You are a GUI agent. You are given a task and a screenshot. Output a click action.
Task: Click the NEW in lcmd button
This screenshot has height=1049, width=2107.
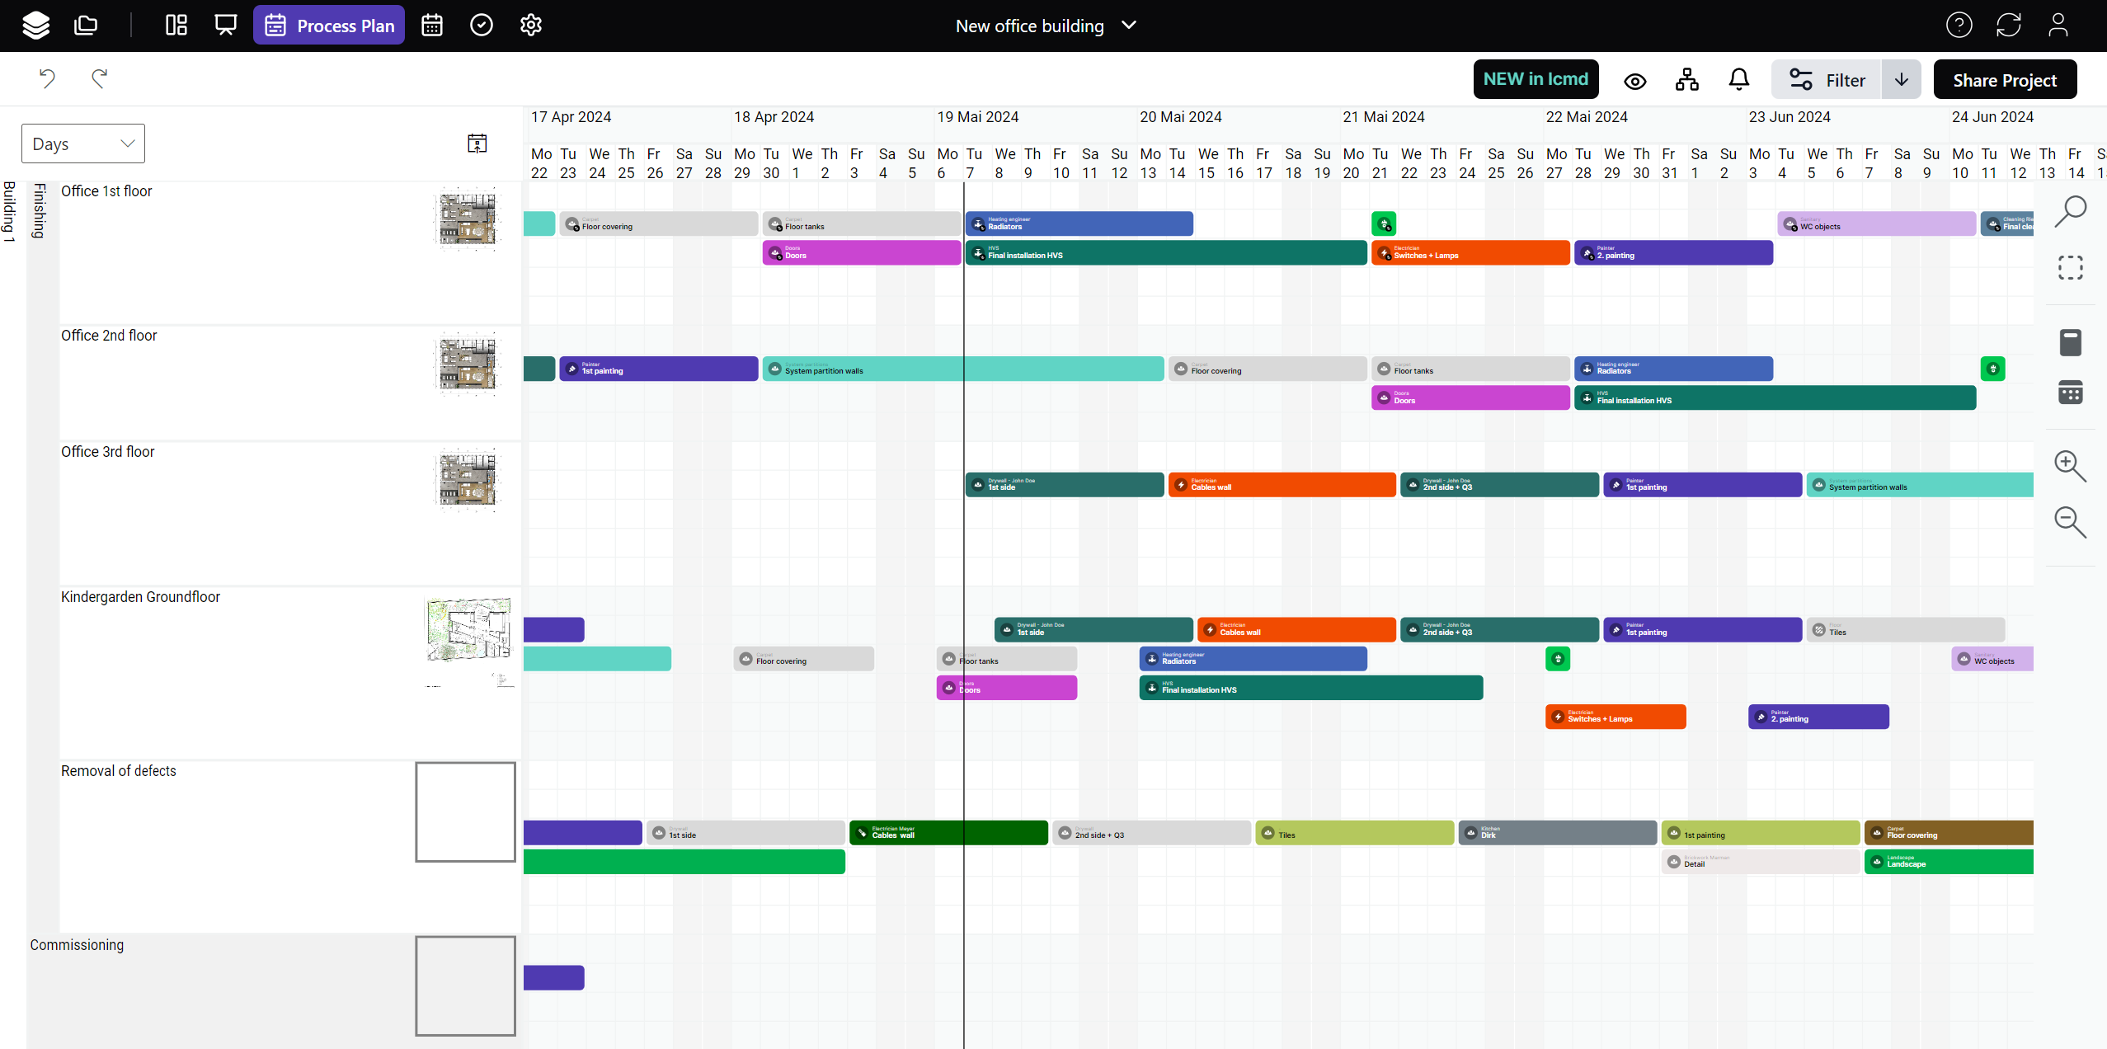click(x=1536, y=79)
